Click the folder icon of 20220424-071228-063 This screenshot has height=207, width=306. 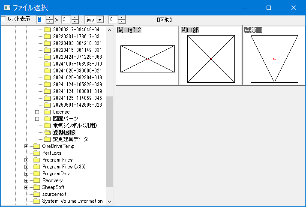[x=48, y=57]
